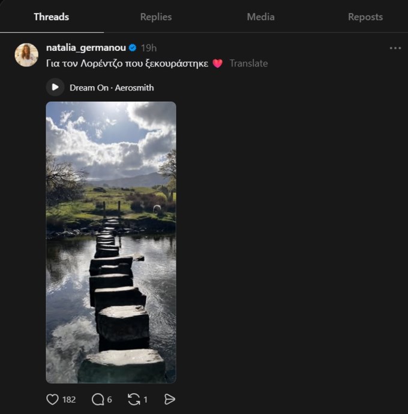This screenshot has width=408, height=414.
Task: Click the 19h post timestamp
Action: [x=149, y=48]
